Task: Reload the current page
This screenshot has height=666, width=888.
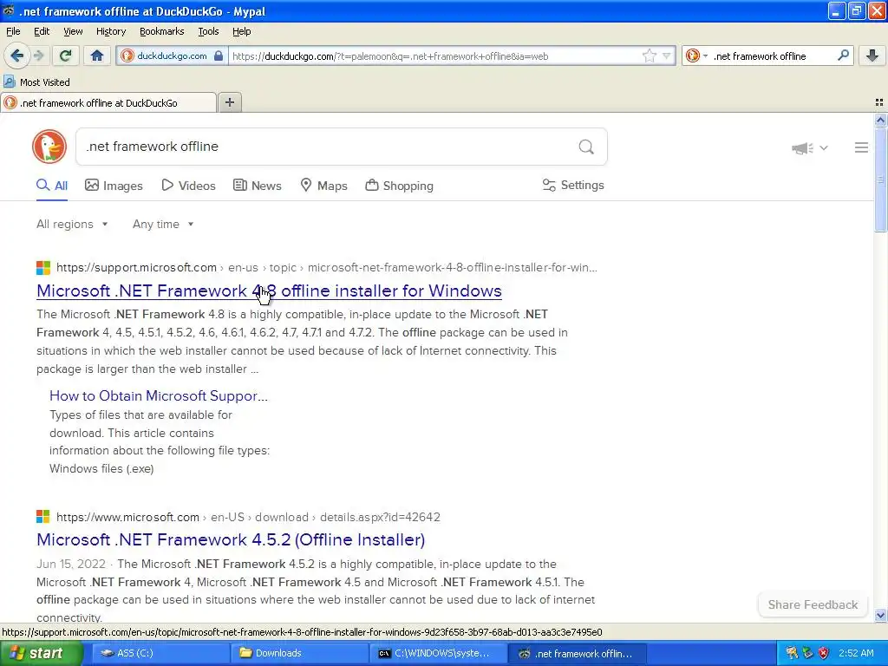Action: [x=65, y=55]
